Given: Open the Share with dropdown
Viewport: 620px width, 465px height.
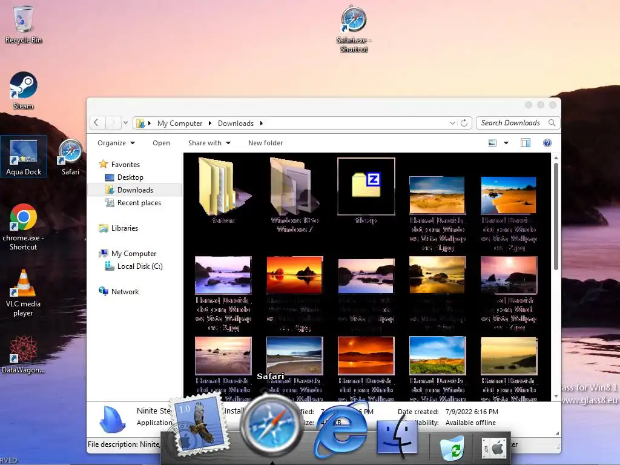Looking at the screenshot, I should click(x=209, y=143).
